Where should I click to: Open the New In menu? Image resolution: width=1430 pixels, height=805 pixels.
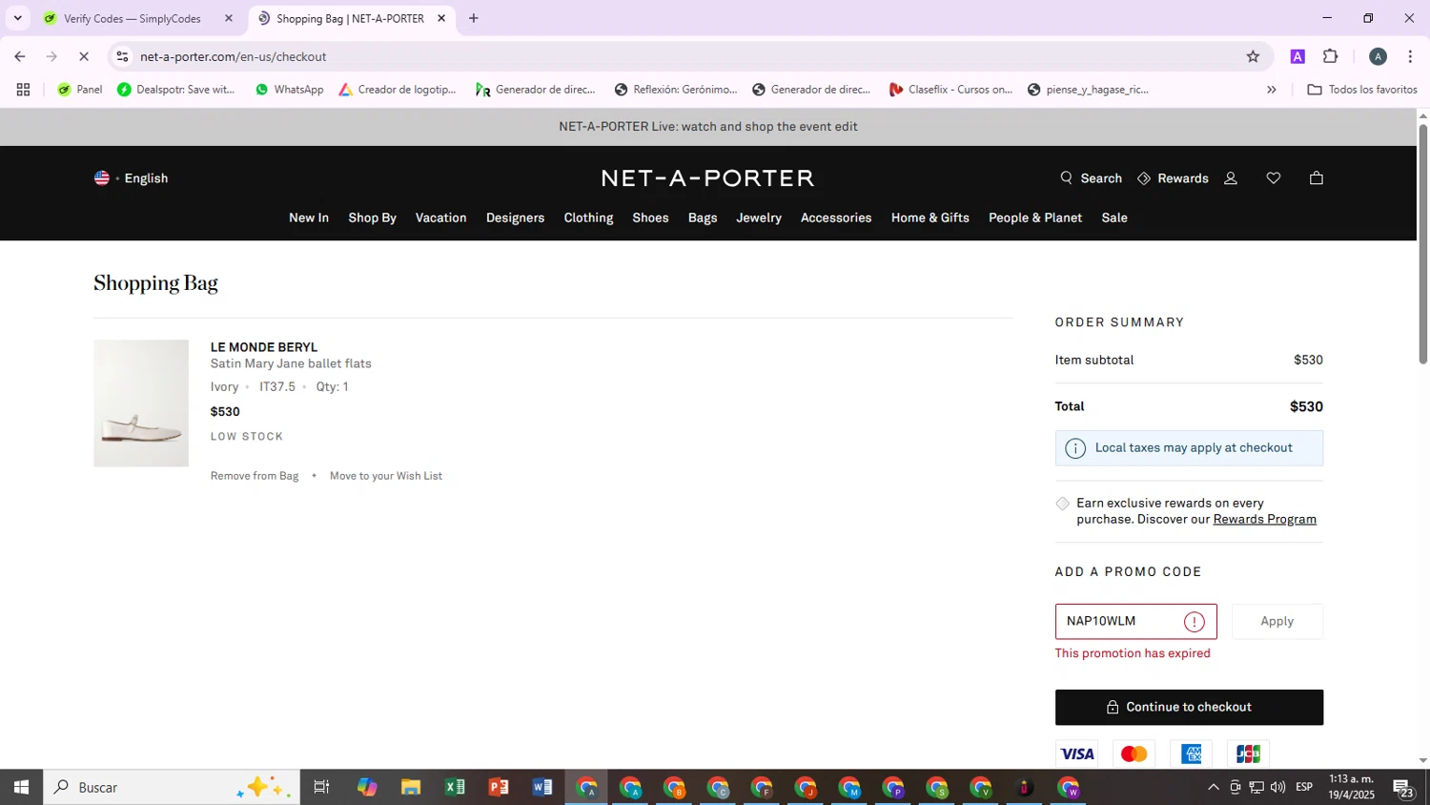point(309,218)
